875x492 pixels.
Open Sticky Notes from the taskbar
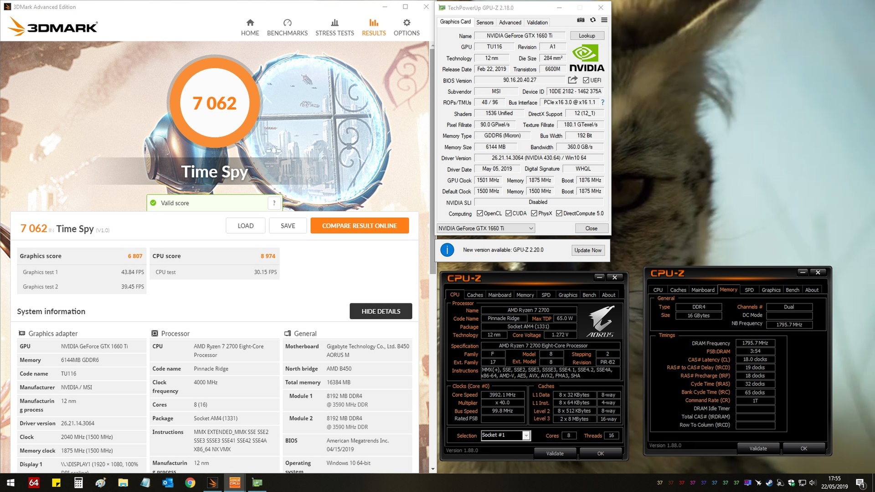pos(56,482)
